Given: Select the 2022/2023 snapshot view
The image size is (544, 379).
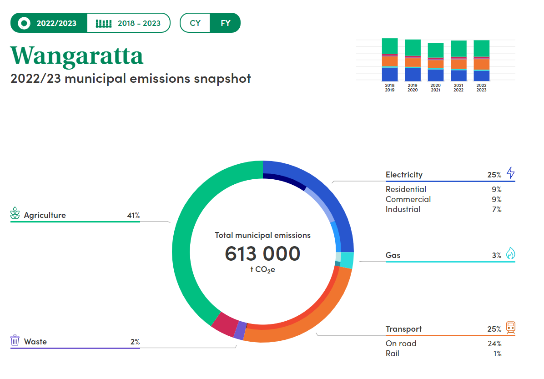Looking at the screenshot, I should 49,23.
